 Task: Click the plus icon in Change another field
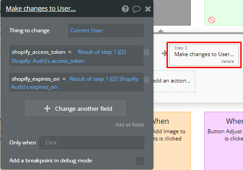coord(47,109)
